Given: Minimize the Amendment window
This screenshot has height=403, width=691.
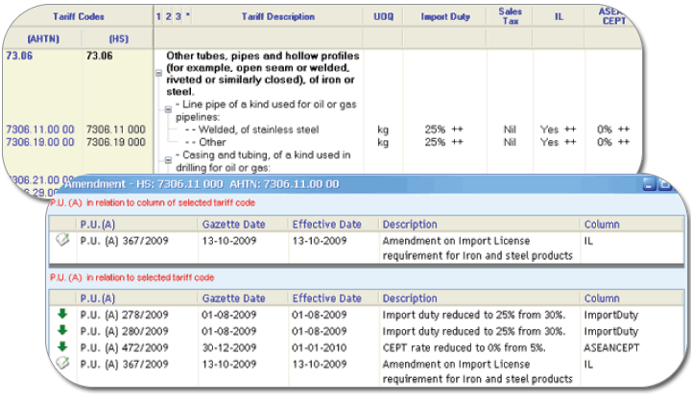Looking at the screenshot, I should click(x=650, y=184).
